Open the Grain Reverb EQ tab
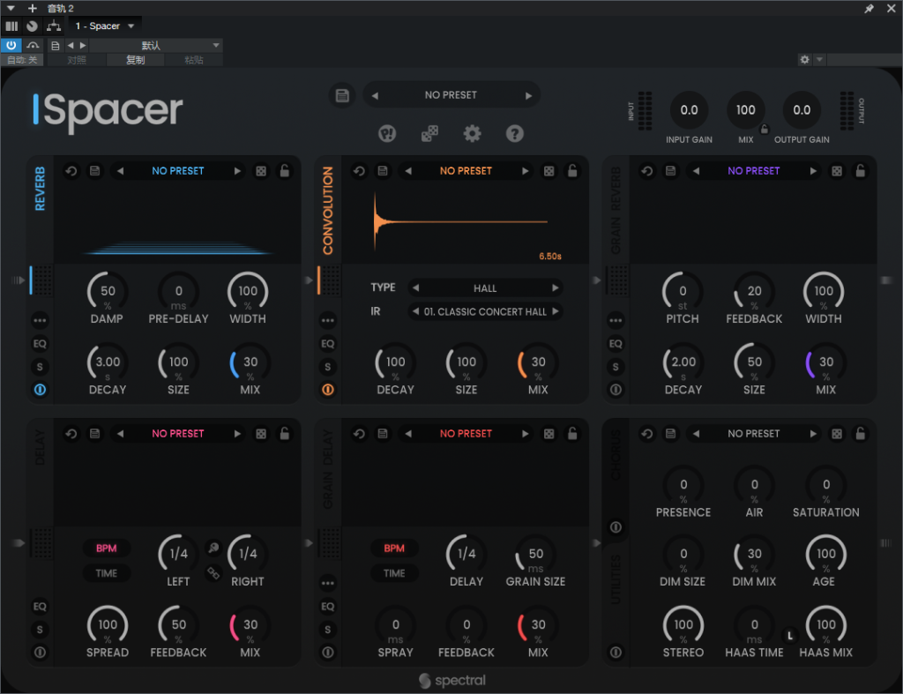The height and width of the screenshot is (694, 903). coord(616,344)
